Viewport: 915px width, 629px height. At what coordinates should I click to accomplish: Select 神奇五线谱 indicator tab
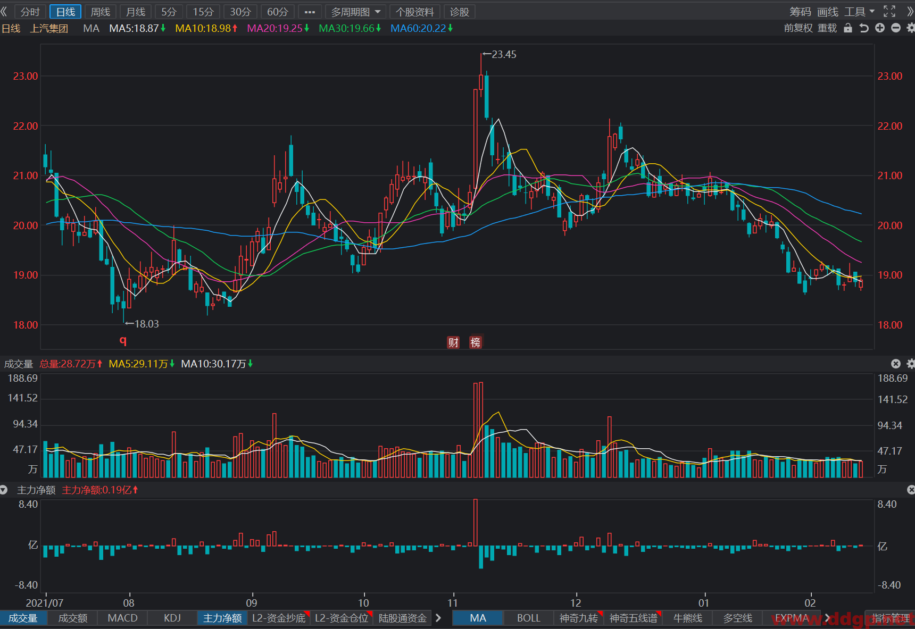click(x=634, y=618)
